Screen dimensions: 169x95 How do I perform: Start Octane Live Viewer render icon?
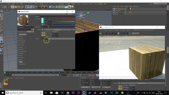(100, 34)
